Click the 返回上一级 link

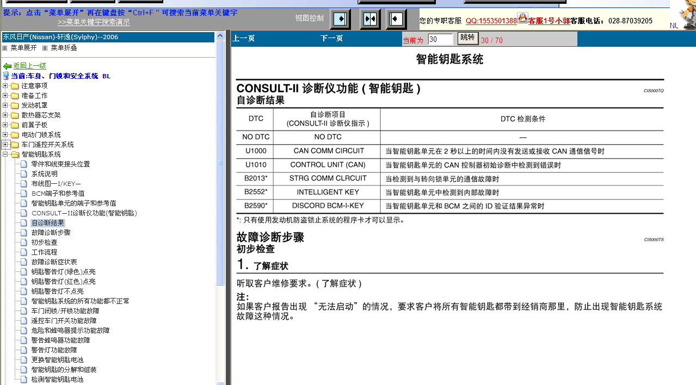pyautogui.click(x=29, y=66)
